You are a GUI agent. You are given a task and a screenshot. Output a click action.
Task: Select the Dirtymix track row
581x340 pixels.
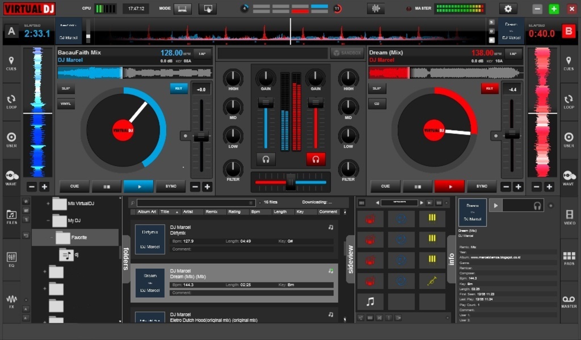pyautogui.click(x=234, y=239)
